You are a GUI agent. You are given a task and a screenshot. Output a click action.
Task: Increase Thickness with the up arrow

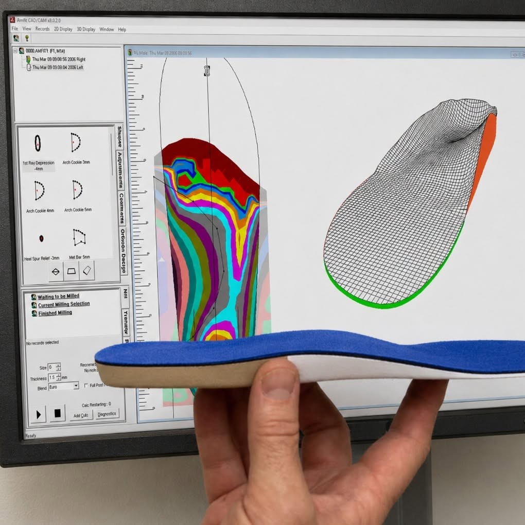(59, 375)
